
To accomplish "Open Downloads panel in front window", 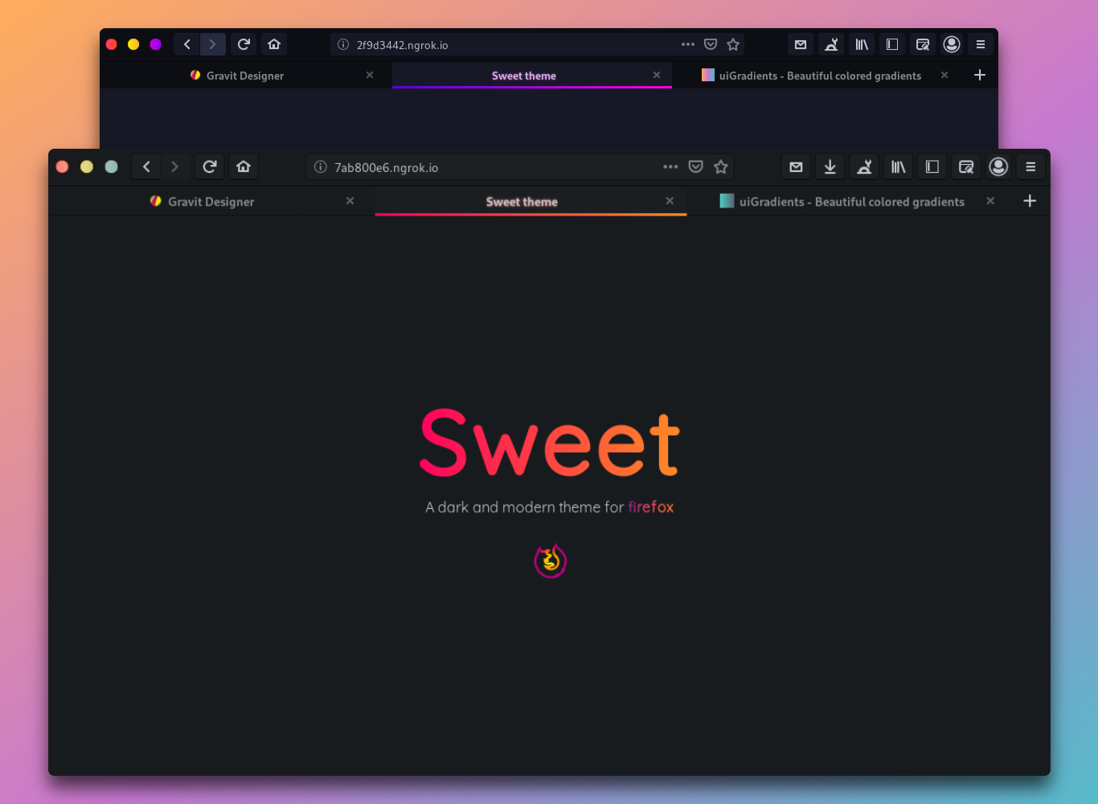I will [x=830, y=166].
